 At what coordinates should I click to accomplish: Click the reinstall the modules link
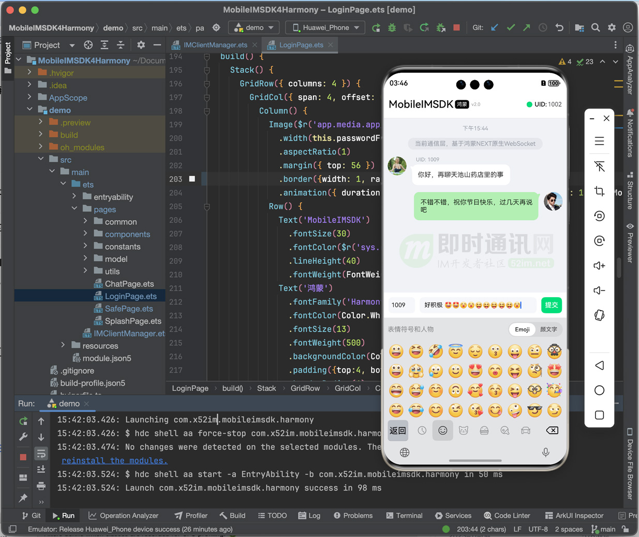point(114,461)
